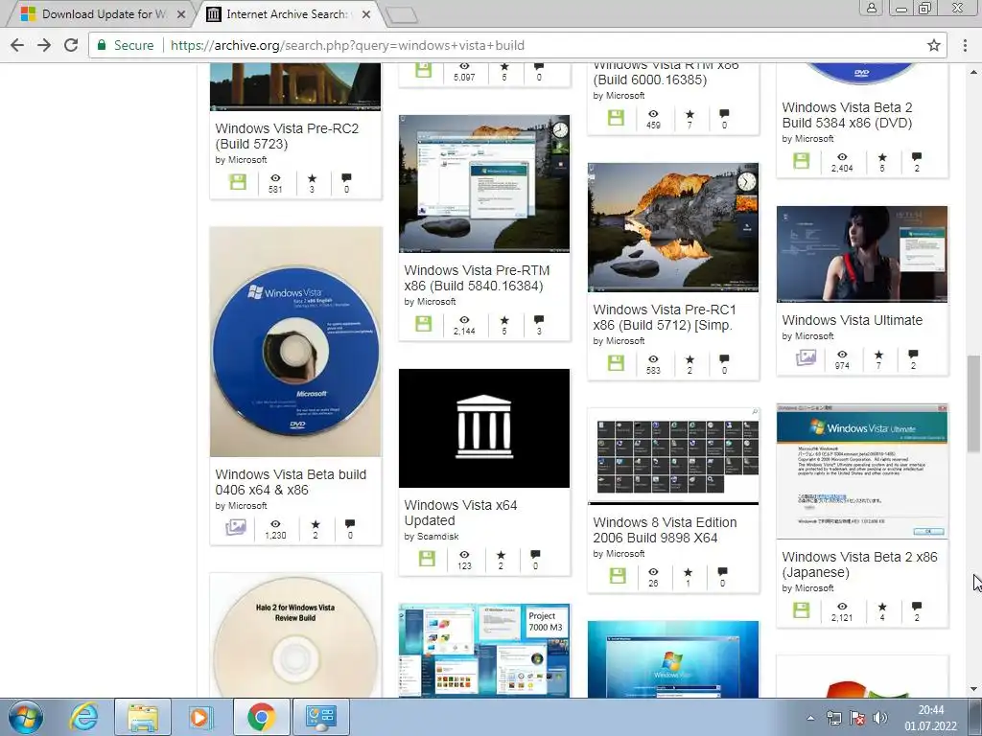Reload the archive.org page

click(71, 45)
